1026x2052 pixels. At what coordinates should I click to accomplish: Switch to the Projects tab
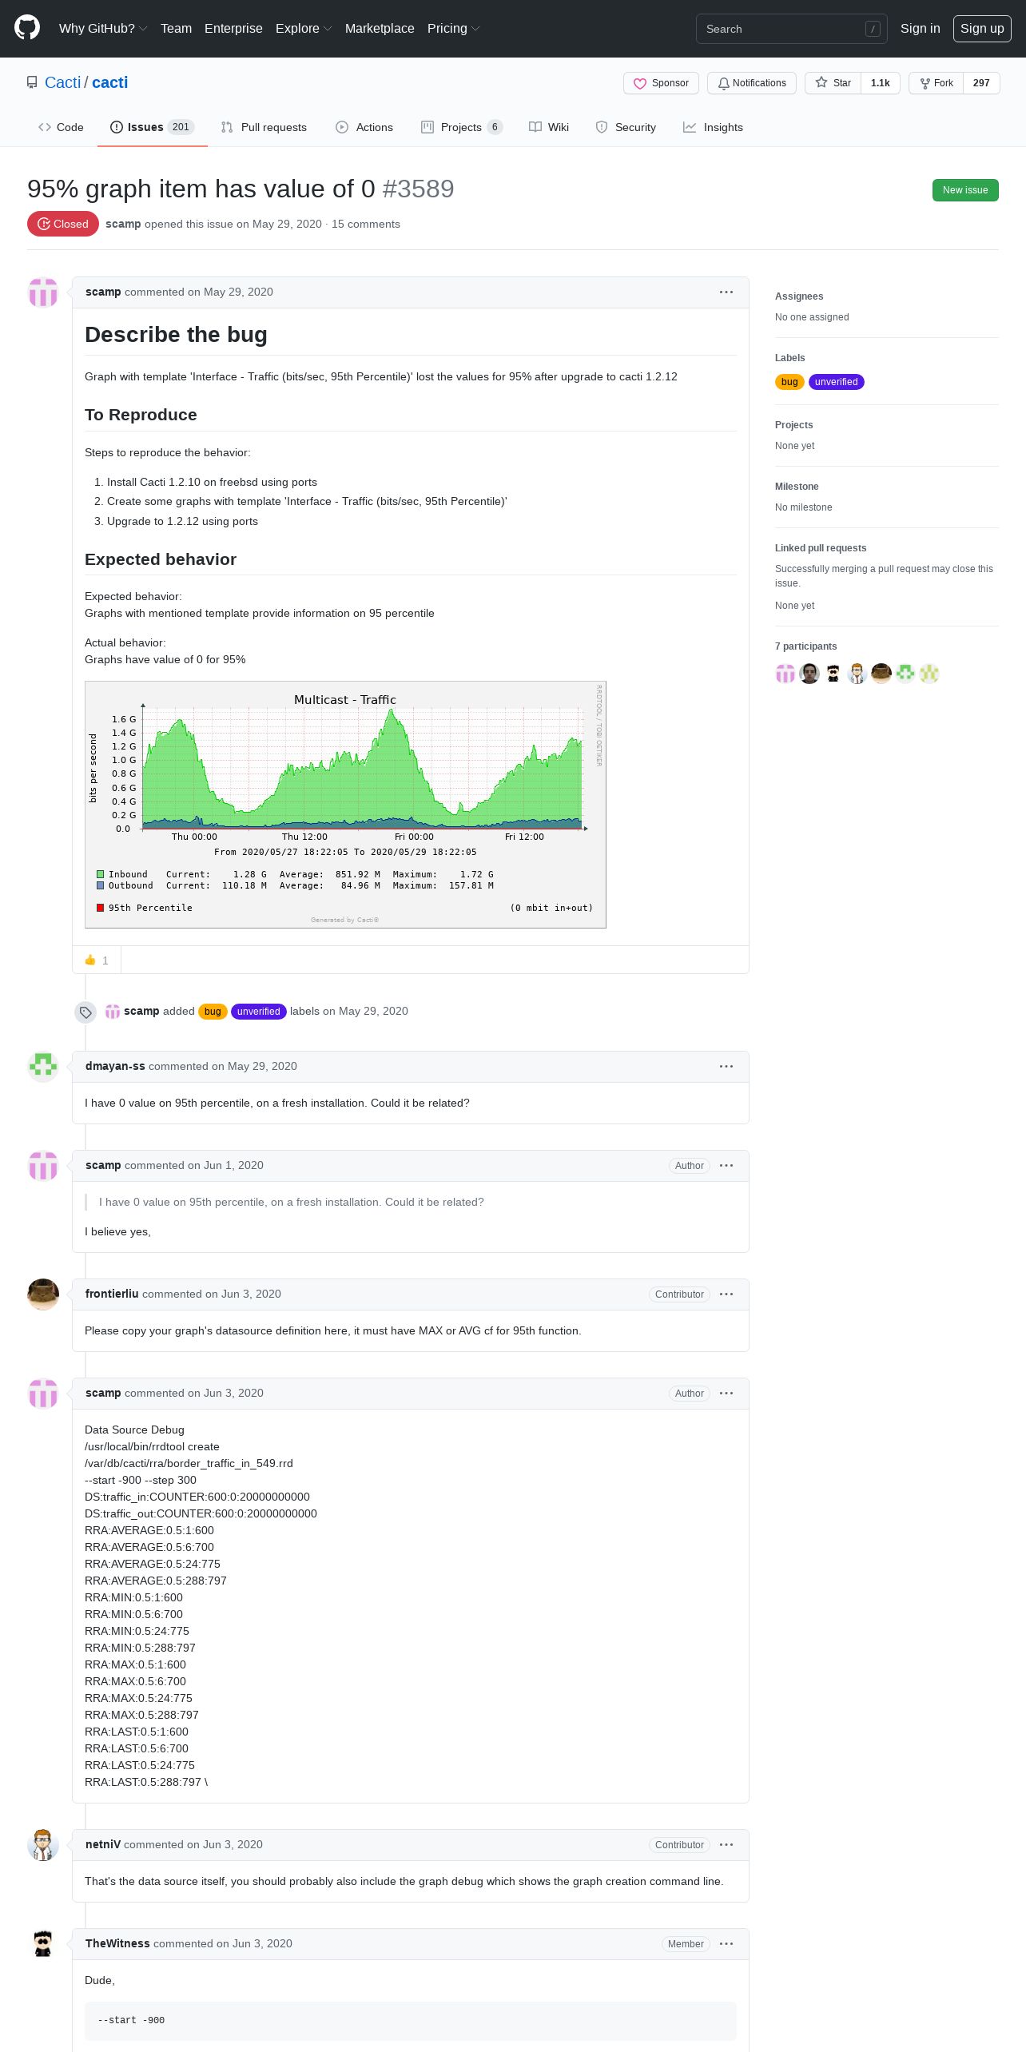coord(462,127)
